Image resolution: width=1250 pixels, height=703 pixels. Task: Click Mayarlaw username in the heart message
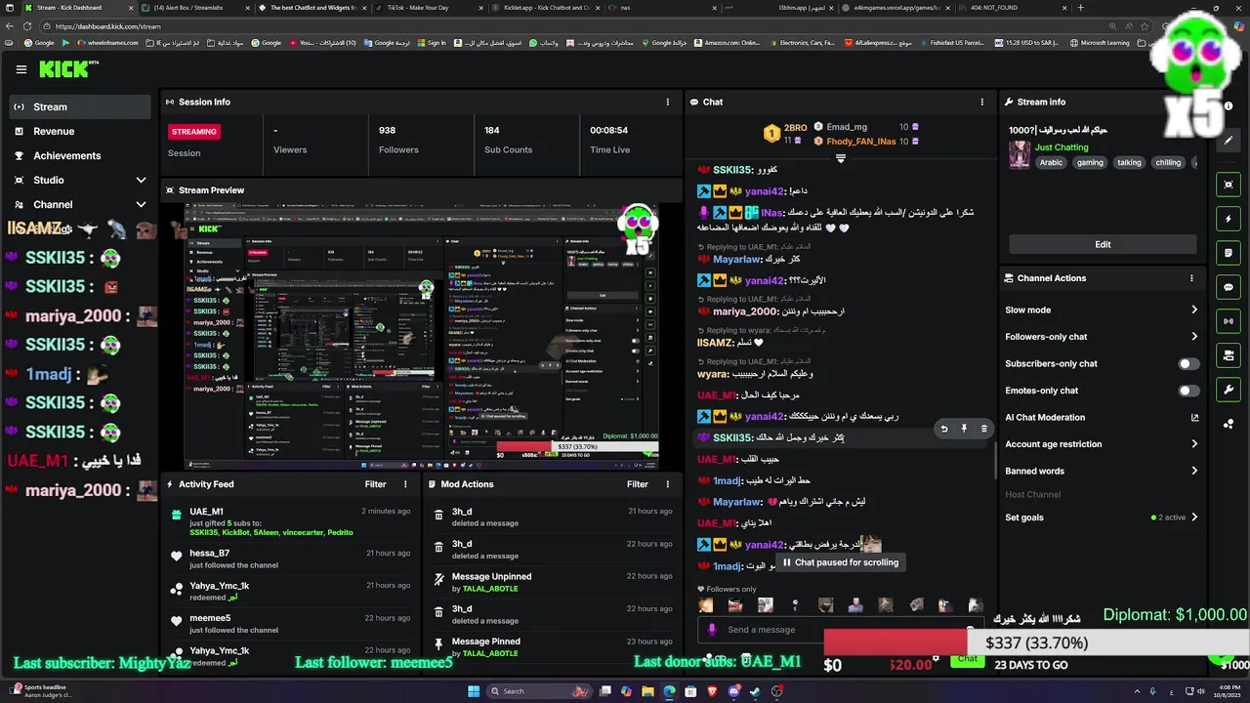tap(737, 502)
